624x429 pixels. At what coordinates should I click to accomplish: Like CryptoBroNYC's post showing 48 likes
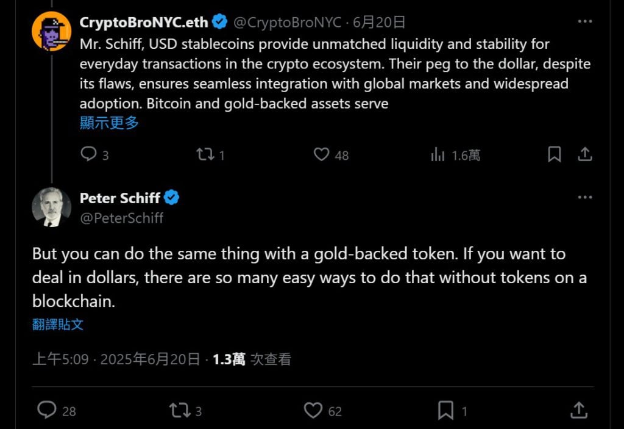coord(322,155)
